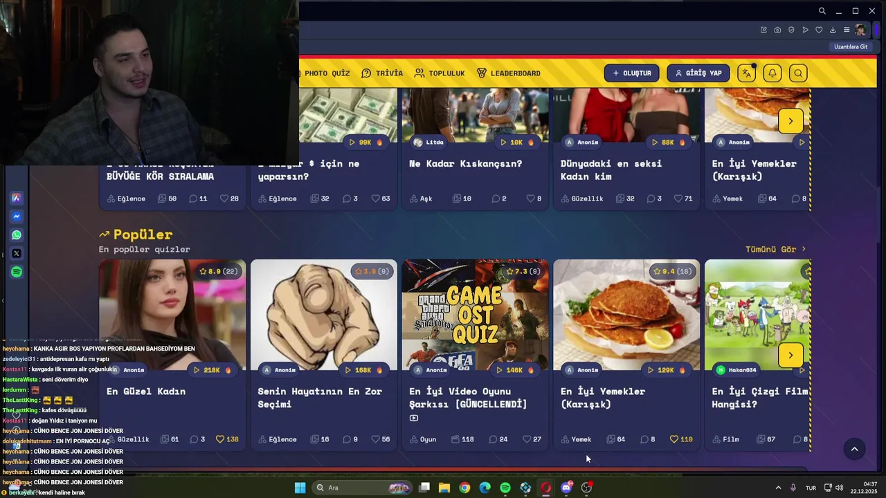Open the En Güzel Kadın thumbnail
Screen dimensions: 886x498
coord(172,315)
